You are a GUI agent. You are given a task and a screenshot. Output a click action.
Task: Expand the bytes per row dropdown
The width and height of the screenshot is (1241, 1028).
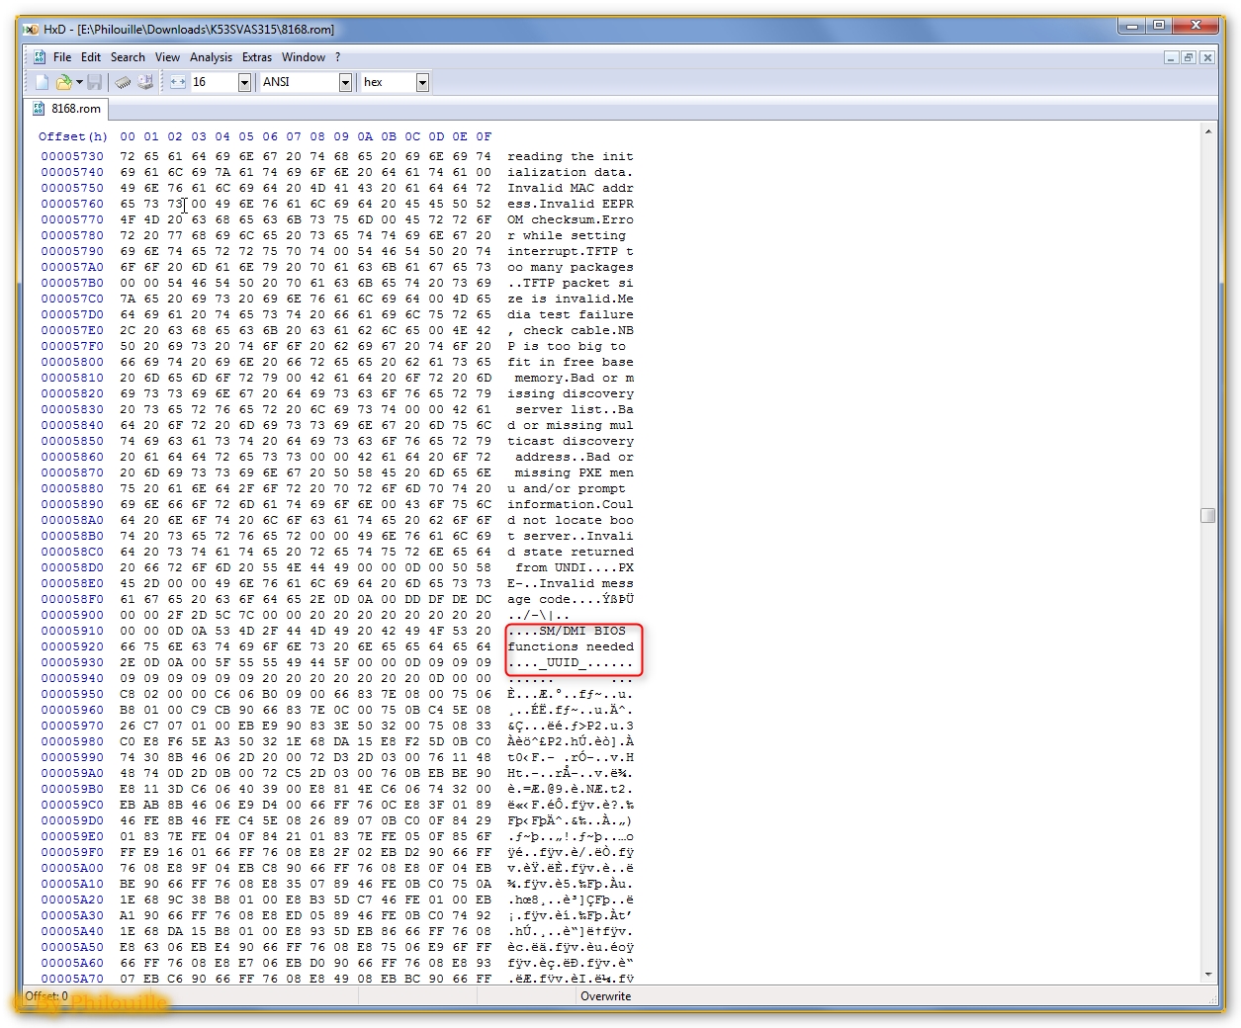(244, 83)
